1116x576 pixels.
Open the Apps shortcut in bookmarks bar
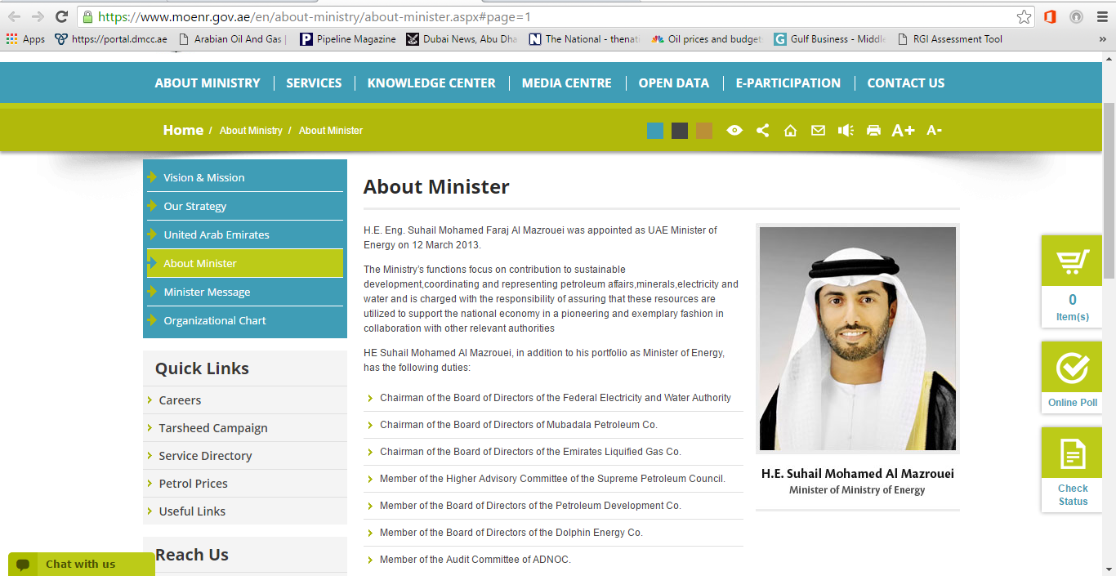(x=25, y=39)
